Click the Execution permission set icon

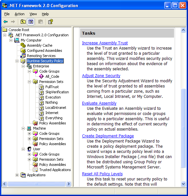click(41, 97)
